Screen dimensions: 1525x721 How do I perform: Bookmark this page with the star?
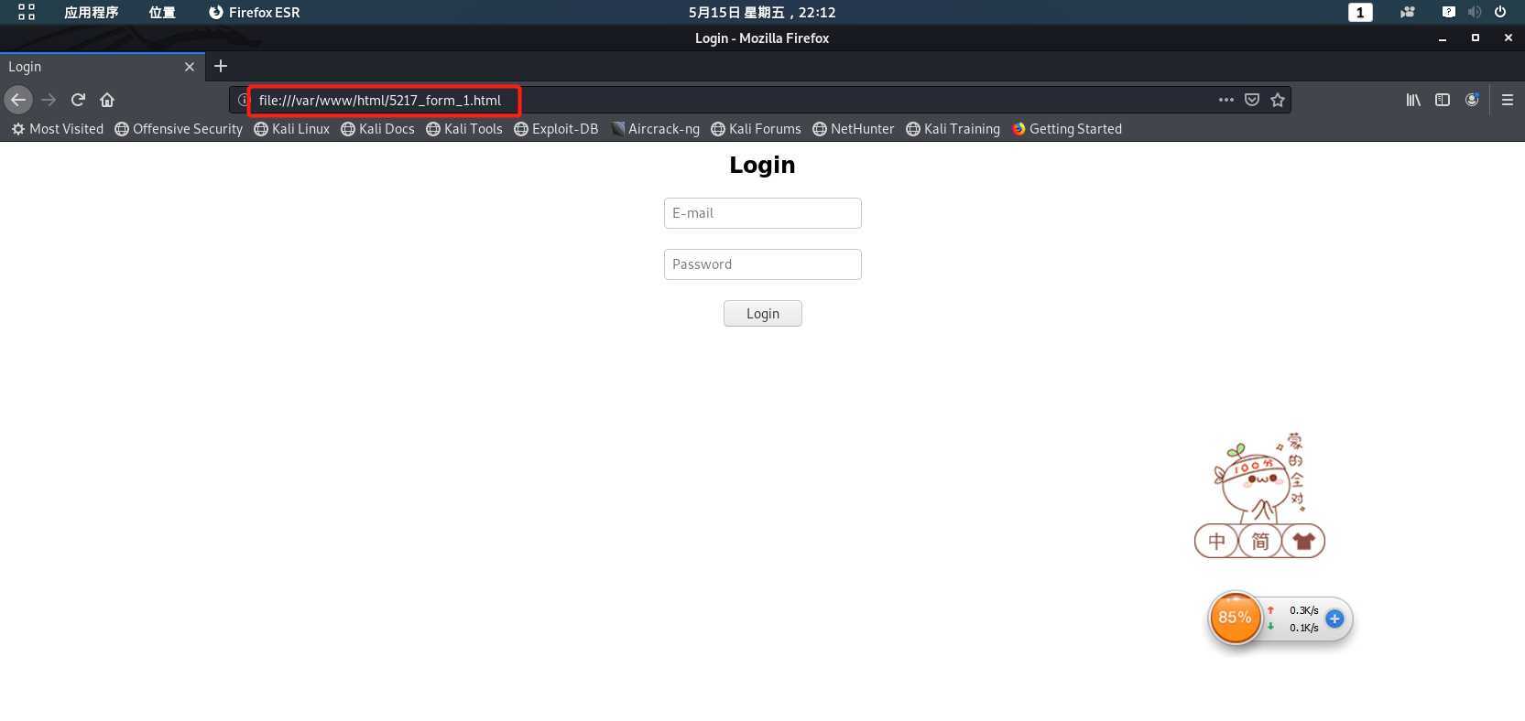(1278, 100)
